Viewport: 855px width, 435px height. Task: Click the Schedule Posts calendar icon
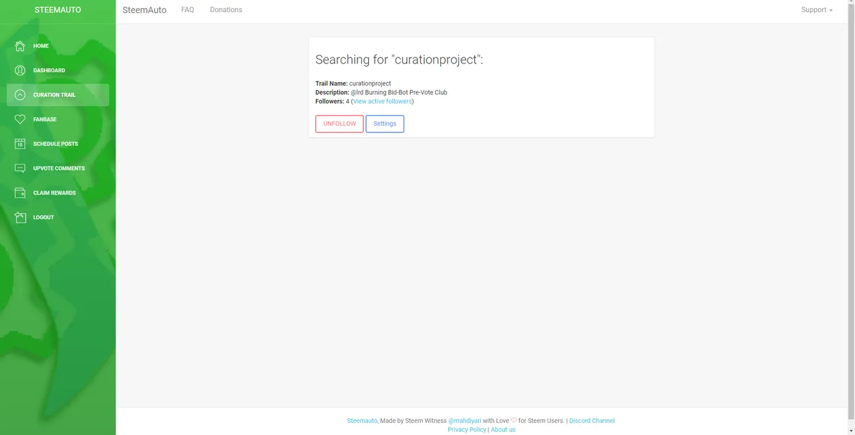pos(20,144)
